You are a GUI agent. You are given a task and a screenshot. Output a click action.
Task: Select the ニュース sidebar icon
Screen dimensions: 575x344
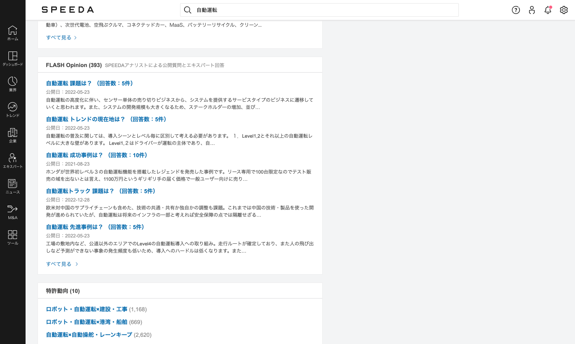point(12,185)
